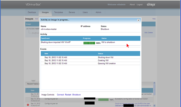Click 'Successful configuration of domain connection' text

point(131,99)
